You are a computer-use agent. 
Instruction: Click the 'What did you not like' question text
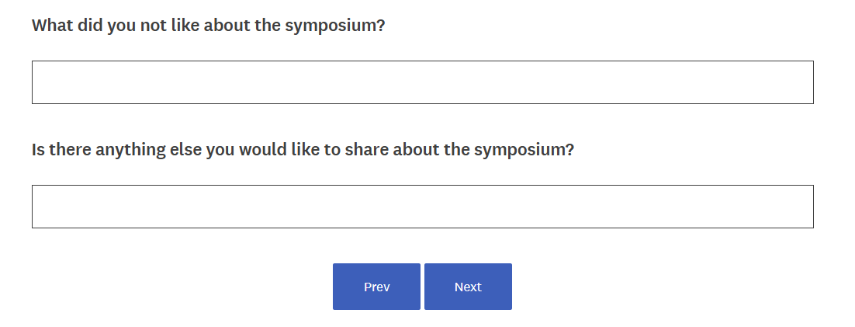[x=208, y=25]
